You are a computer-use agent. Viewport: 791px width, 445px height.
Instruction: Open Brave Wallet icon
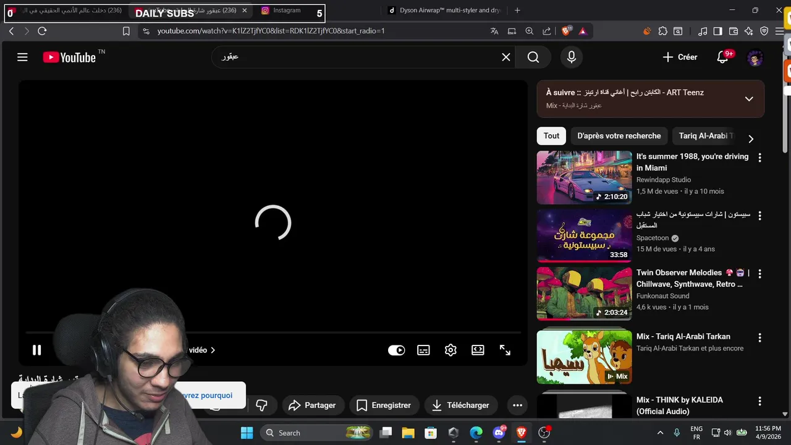point(734,31)
